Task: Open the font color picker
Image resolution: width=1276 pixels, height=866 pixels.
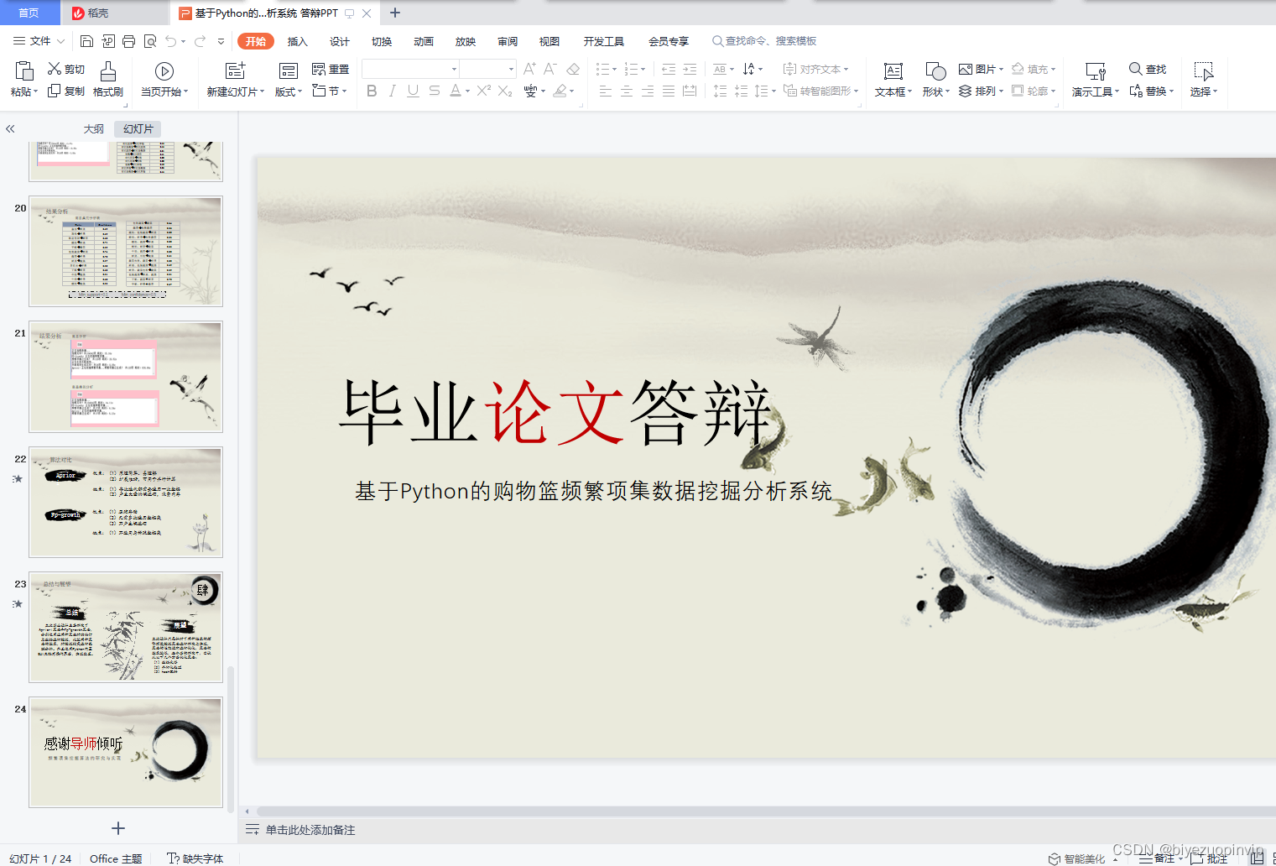Action: 460,91
